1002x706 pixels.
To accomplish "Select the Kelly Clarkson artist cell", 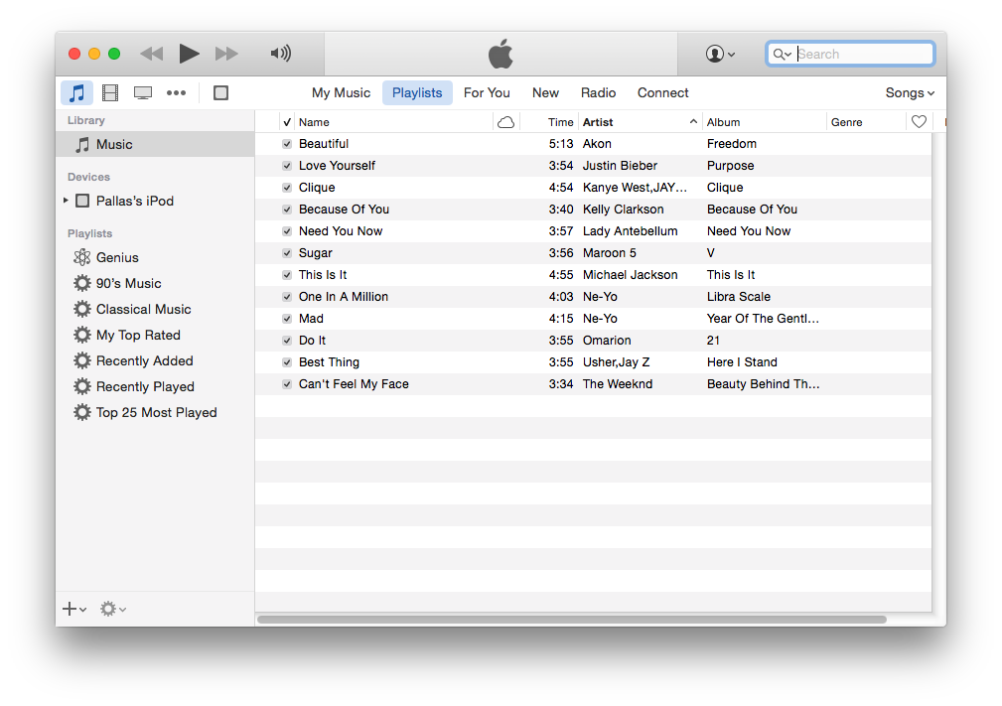I will [x=623, y=209].
